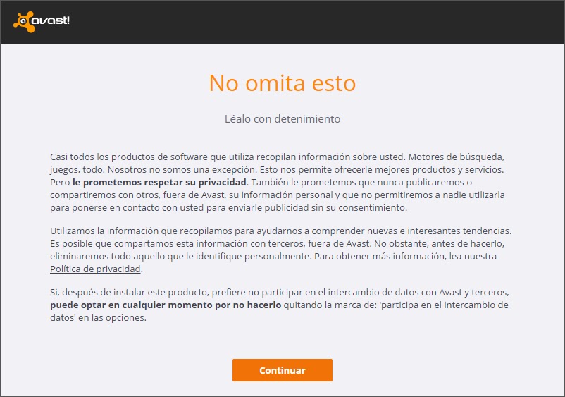This screenshot has width=565, height=397.
Task: Click the sentence starting 'Casi todos los productos'
Action: click(x=228, y=157)
